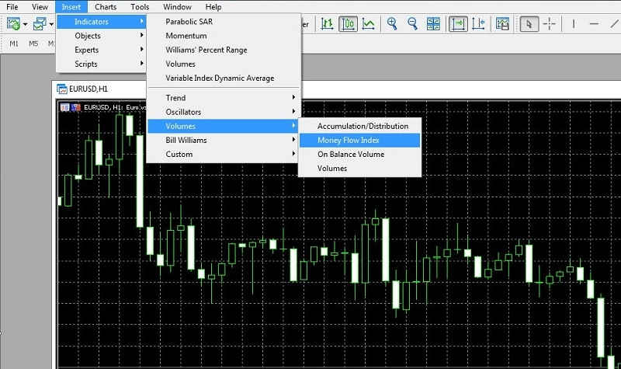The width and height of the screenshot is (621, 369).
Task: Switch to Bar Chart view icon
Action: click(x=327, y=24)
